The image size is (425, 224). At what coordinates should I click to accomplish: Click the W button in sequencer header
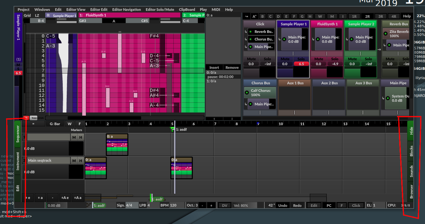69,124
